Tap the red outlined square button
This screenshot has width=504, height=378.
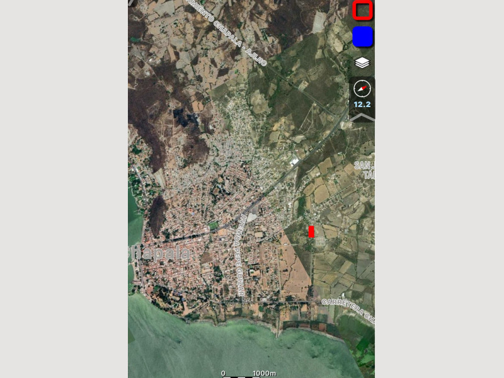coord(362,10)
